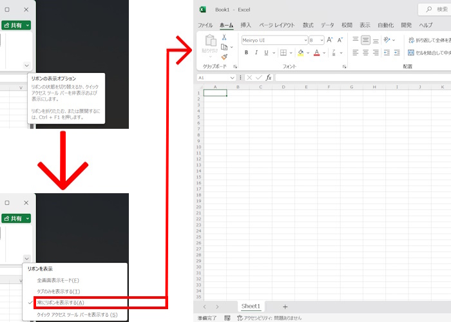Toggle Bold formatting
Viewport: 451px width, 322px height.
click(246, 53)
